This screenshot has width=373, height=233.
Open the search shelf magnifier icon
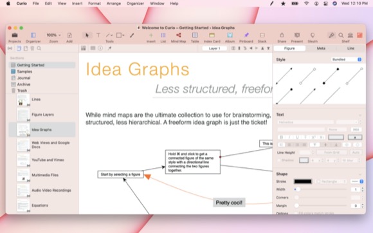pos(341,35)
